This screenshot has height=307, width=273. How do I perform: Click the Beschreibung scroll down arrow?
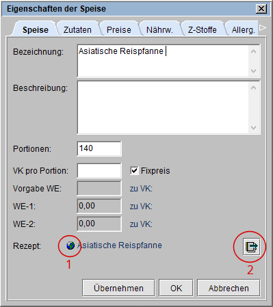pos(253,128)
